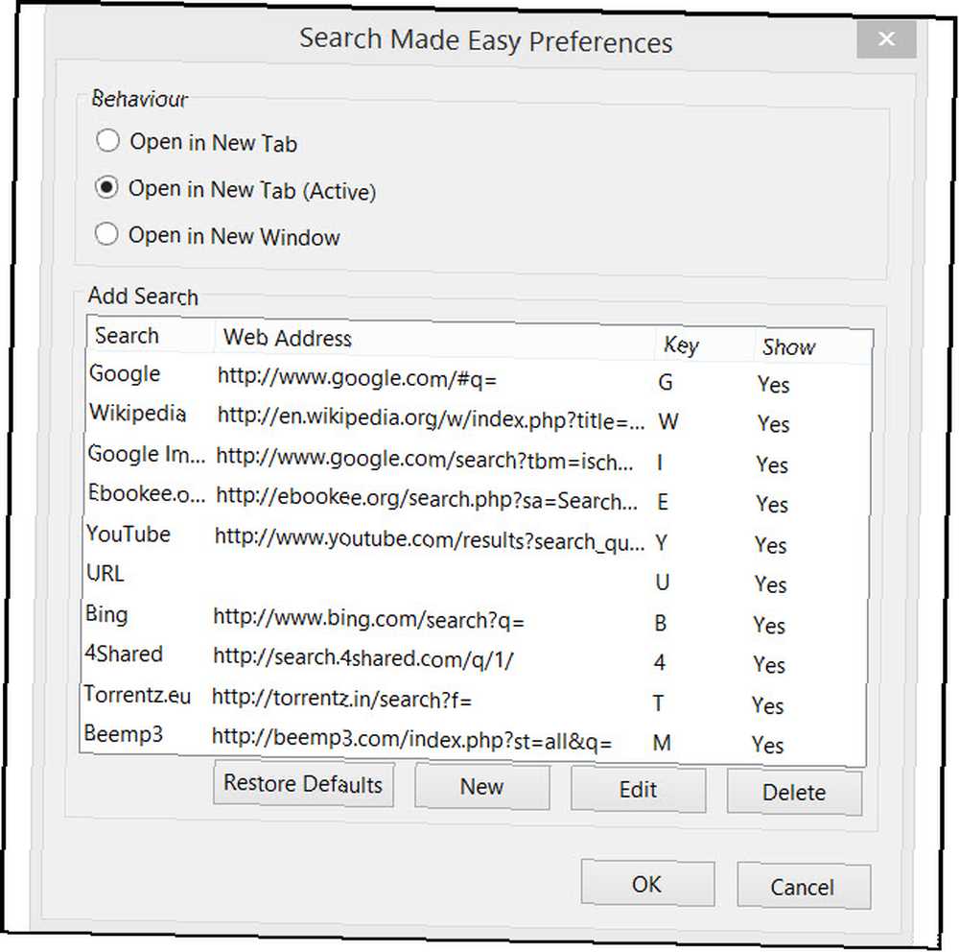Click Yes in the URL row
Viewport: 959px width, 952px height.
[771, 584]
